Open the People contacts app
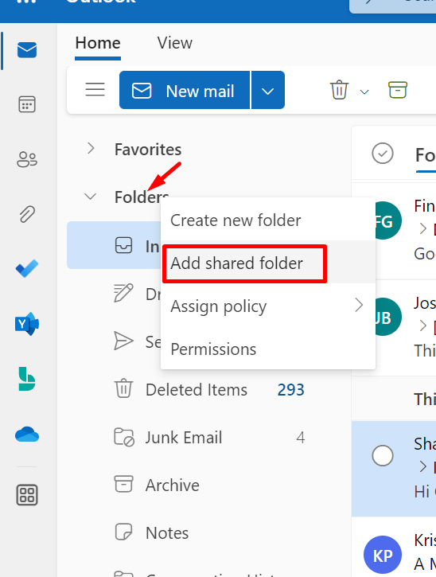 point(27,159)
